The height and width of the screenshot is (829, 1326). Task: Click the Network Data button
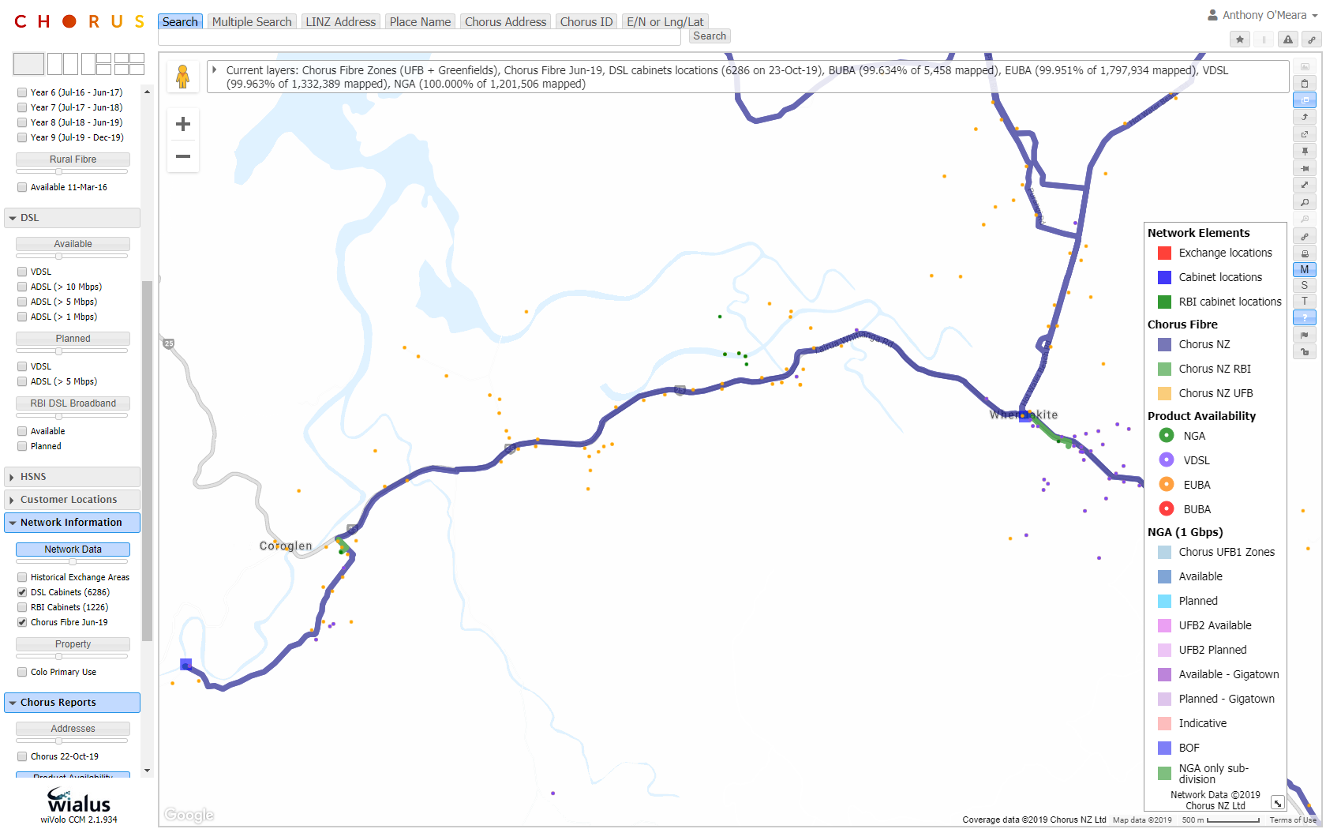73,550
